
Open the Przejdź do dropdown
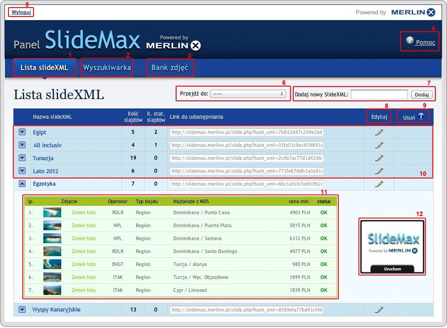pyautogui.click(x=248, y=94)
